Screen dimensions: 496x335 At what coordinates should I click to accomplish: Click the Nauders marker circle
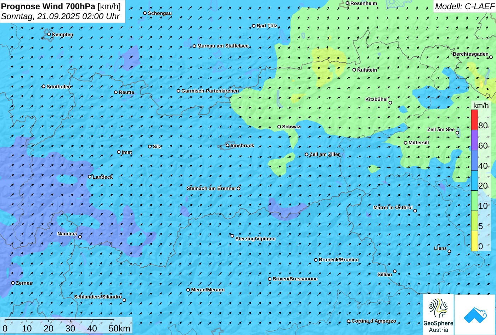[80, 237]
